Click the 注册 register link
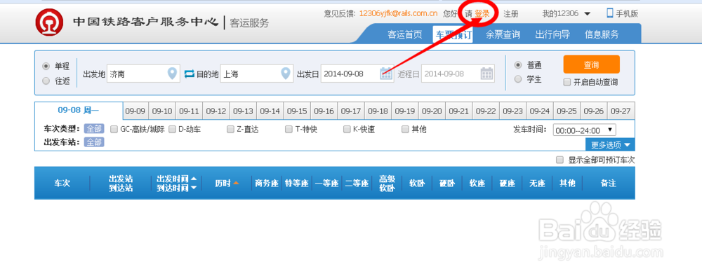 511,14
